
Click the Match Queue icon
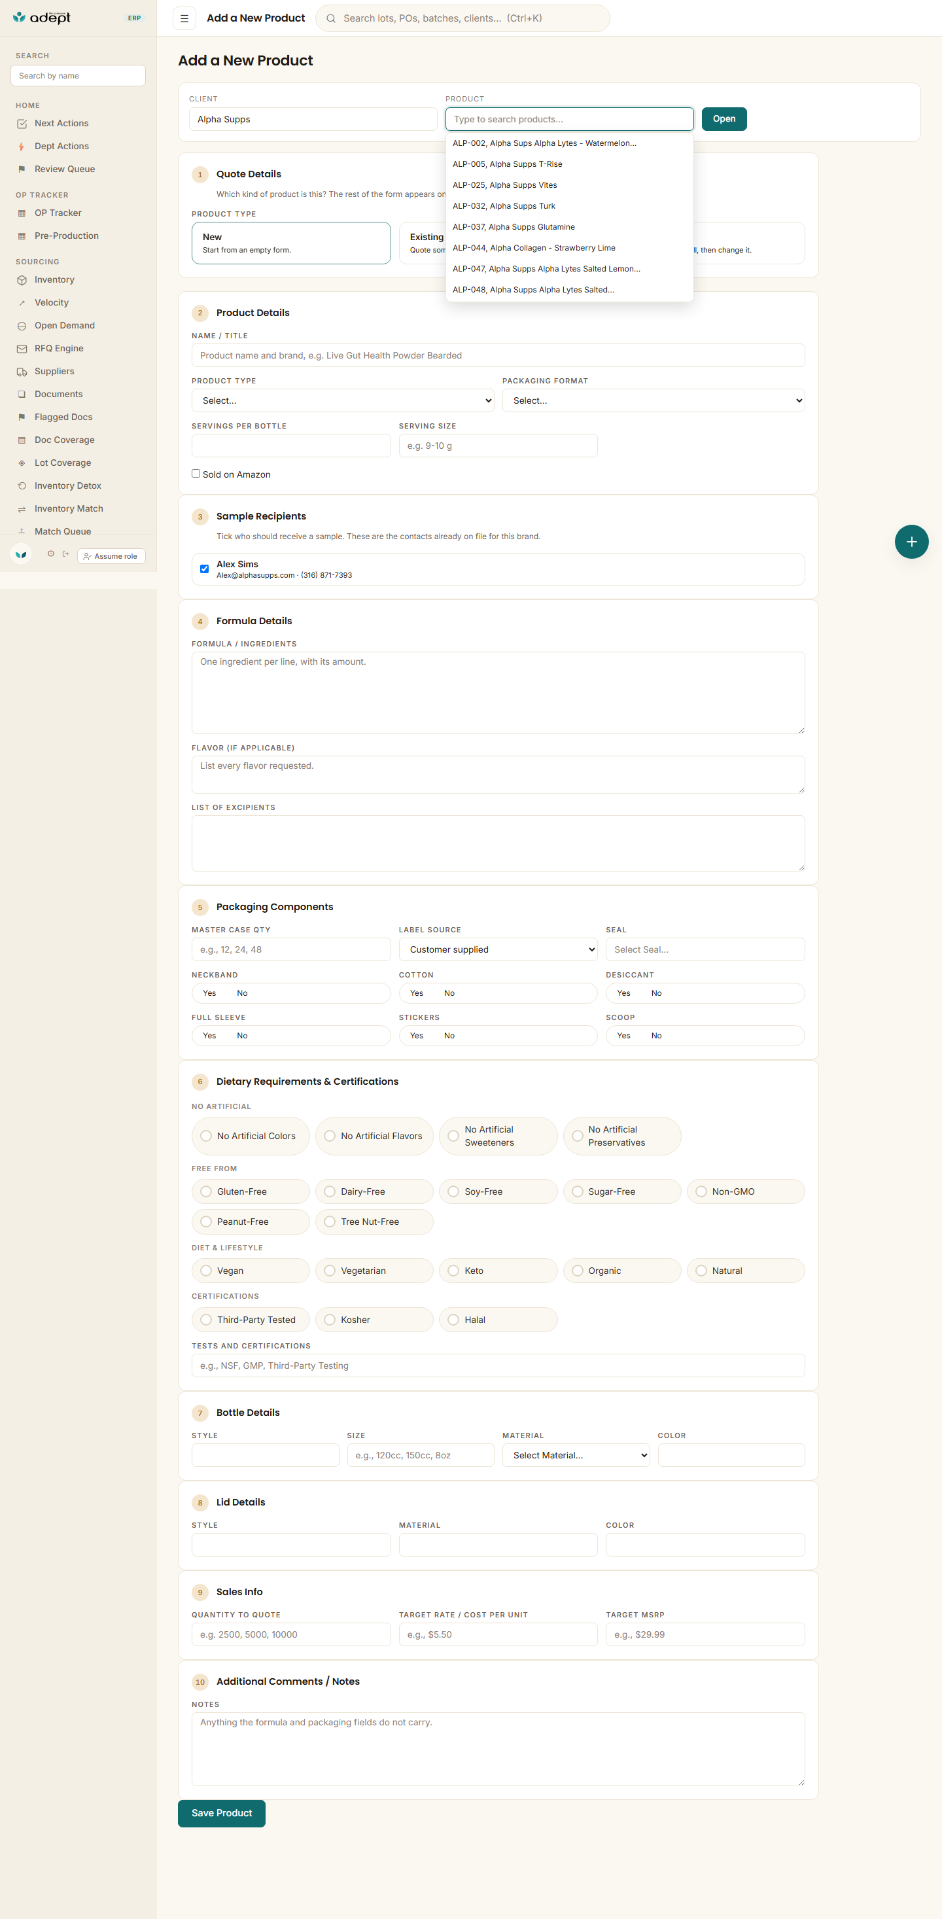tap(22, 531)
